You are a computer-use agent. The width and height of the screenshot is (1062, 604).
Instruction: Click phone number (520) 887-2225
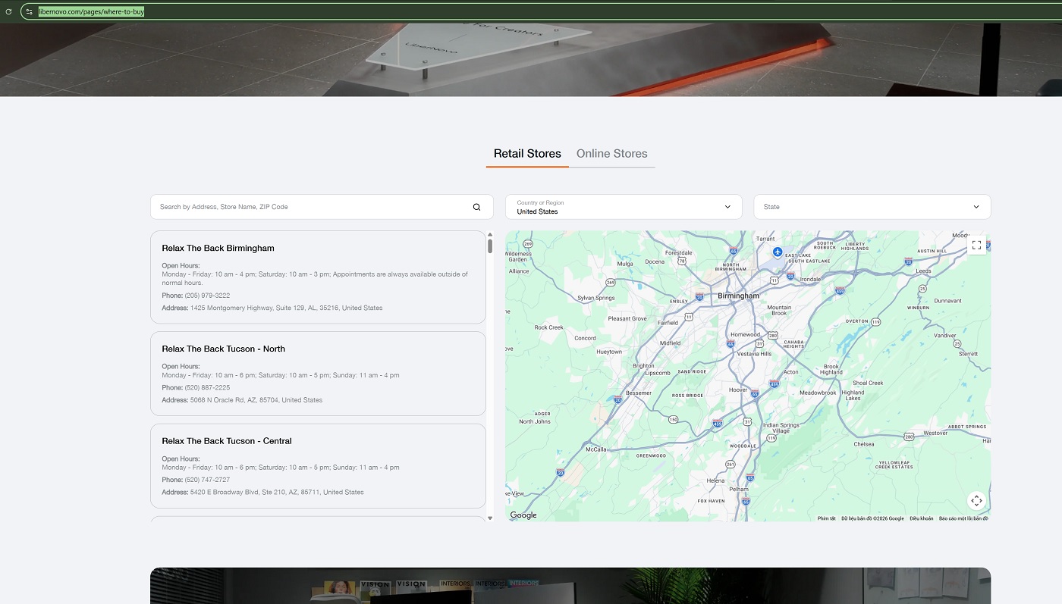[x=207, y=388]
